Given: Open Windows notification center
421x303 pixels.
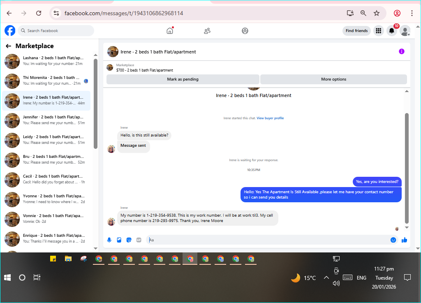Looking at the screenshot, I should [x=407, y=278].
